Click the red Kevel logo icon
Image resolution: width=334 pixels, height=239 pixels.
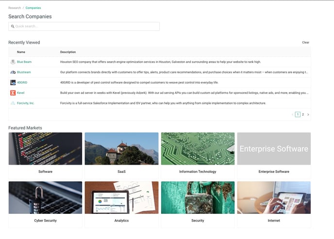tap(13, 93)
